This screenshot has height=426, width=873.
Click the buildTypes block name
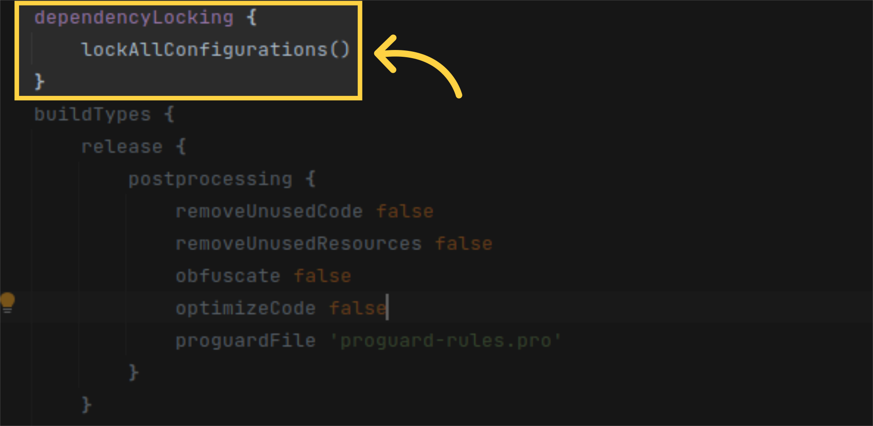(x=92, y=114)
